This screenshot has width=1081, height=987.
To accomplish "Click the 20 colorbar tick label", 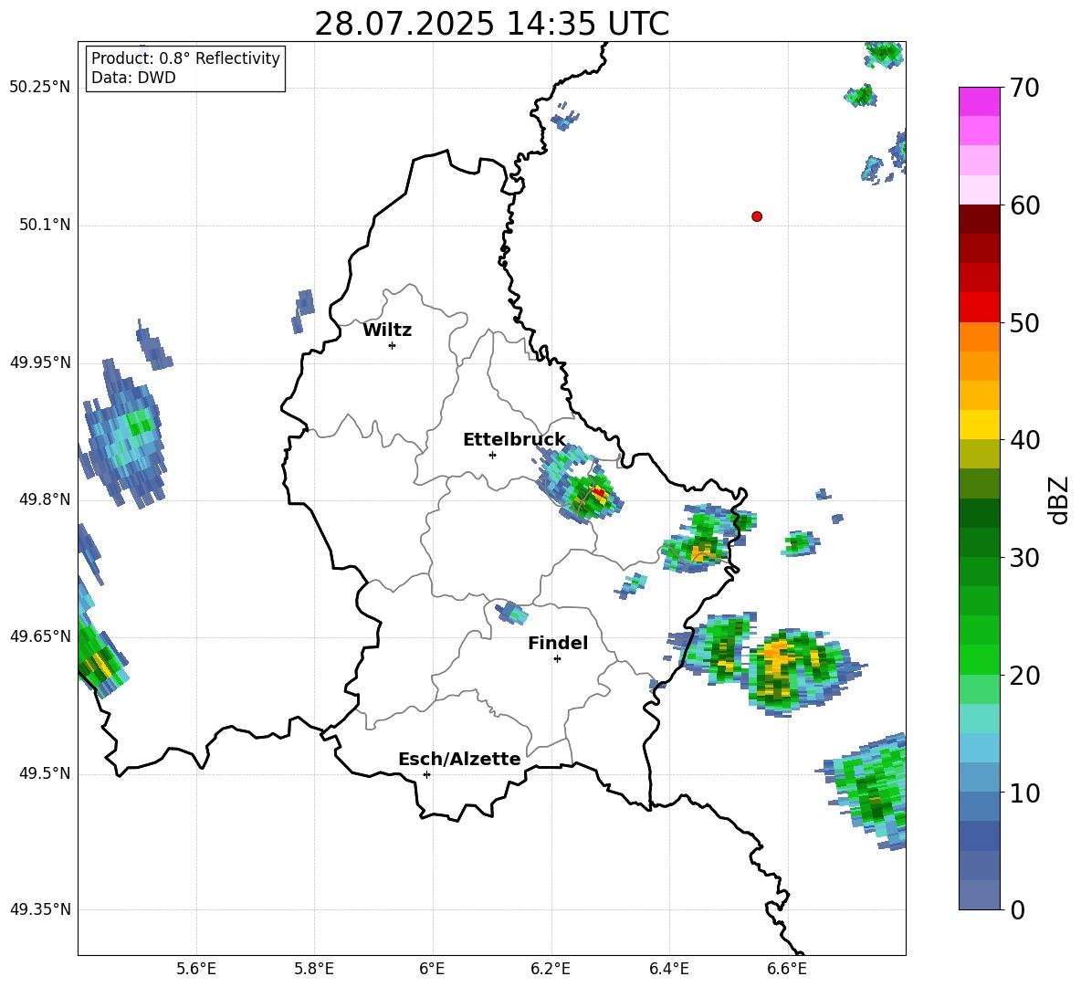I will [x=1024, y=676].
